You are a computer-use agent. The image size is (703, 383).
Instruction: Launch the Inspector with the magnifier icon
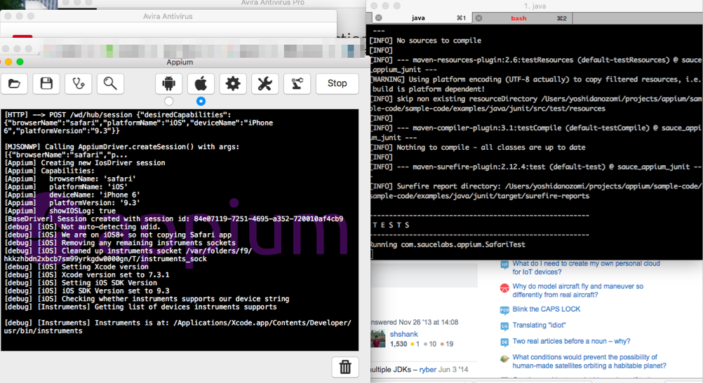click(110, 83)
